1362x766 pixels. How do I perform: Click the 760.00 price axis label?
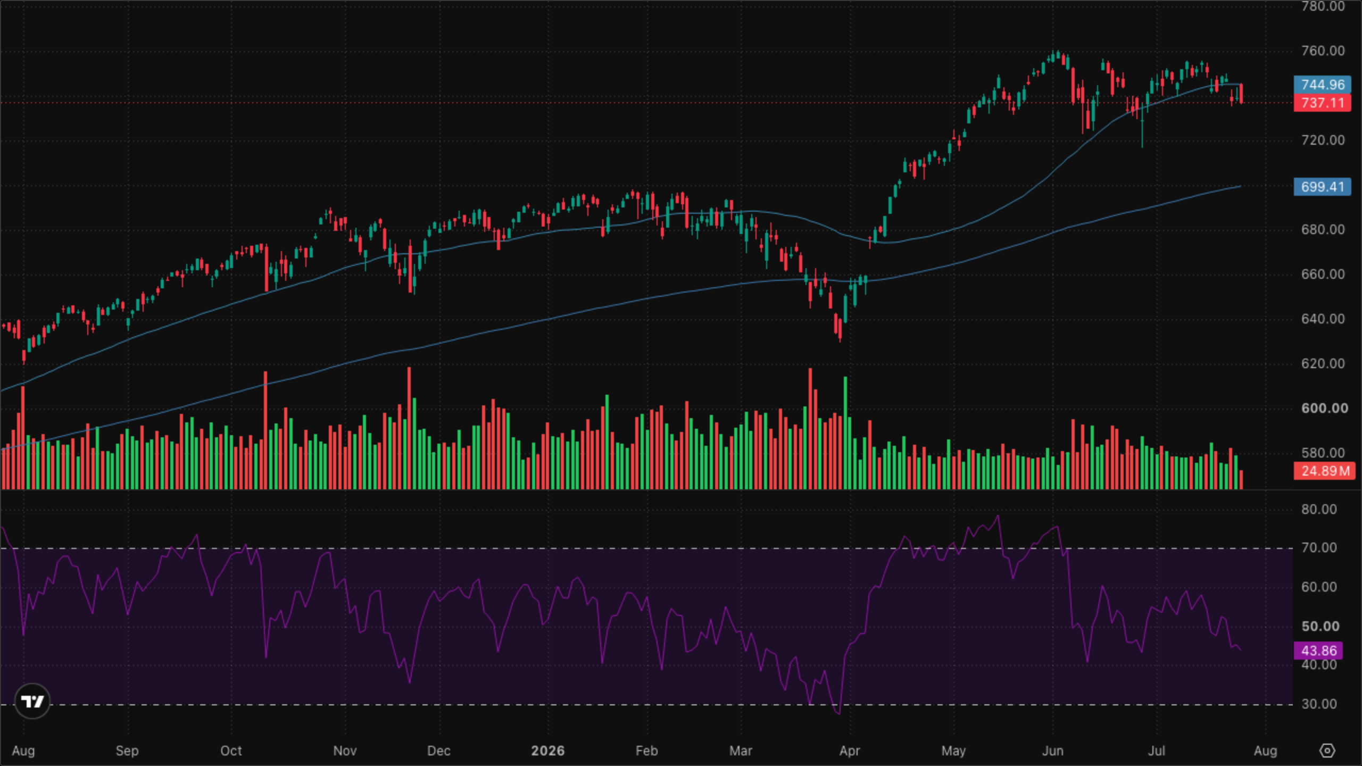1323,51
